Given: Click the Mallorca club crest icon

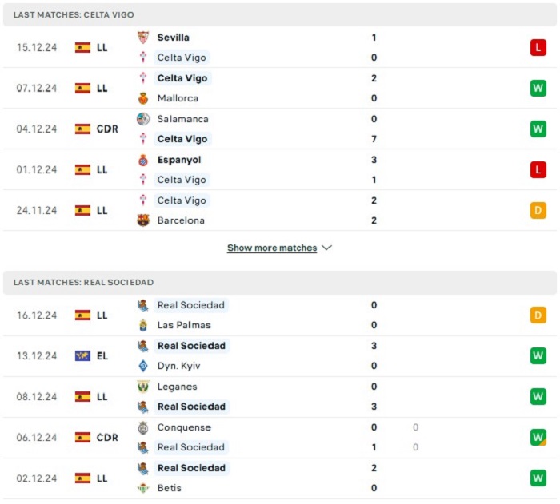Looking at the screenshot, I should click(x=143, y=98).
